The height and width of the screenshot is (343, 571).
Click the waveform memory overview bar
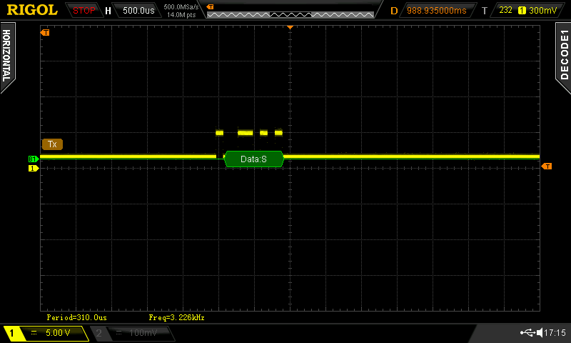coord(290,15)
